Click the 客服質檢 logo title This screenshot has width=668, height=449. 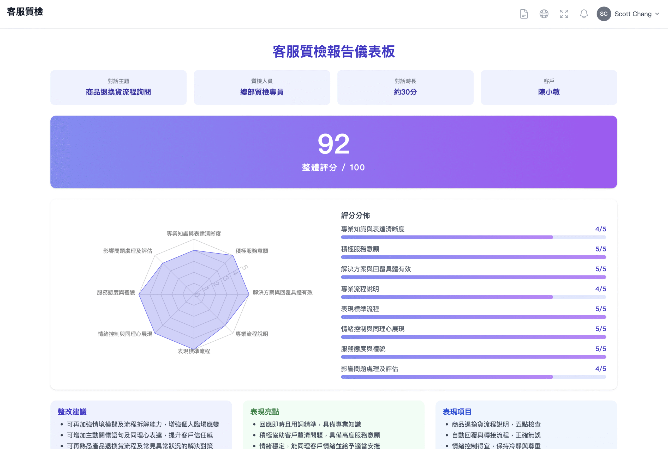25,12
